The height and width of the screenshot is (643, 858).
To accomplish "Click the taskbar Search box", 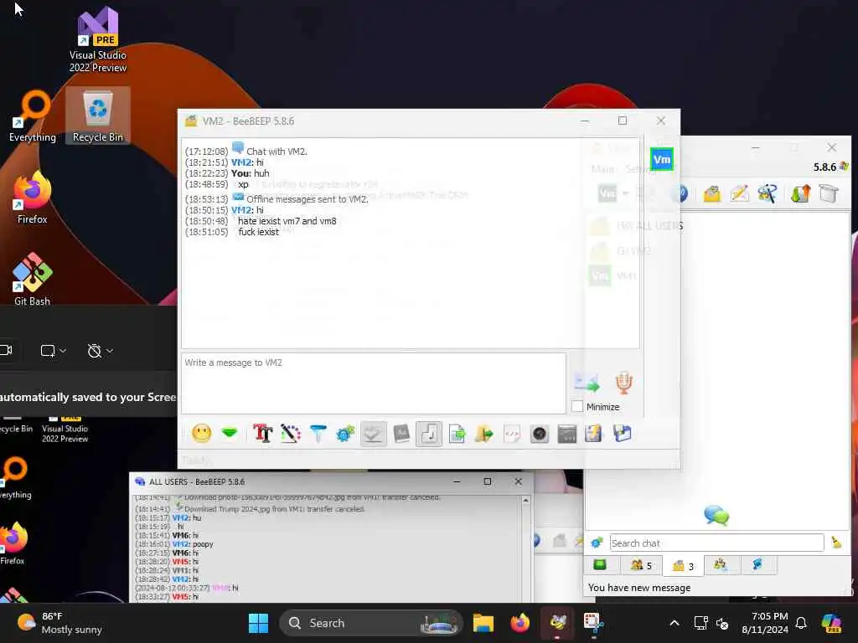I will click(x=371, y=623).
